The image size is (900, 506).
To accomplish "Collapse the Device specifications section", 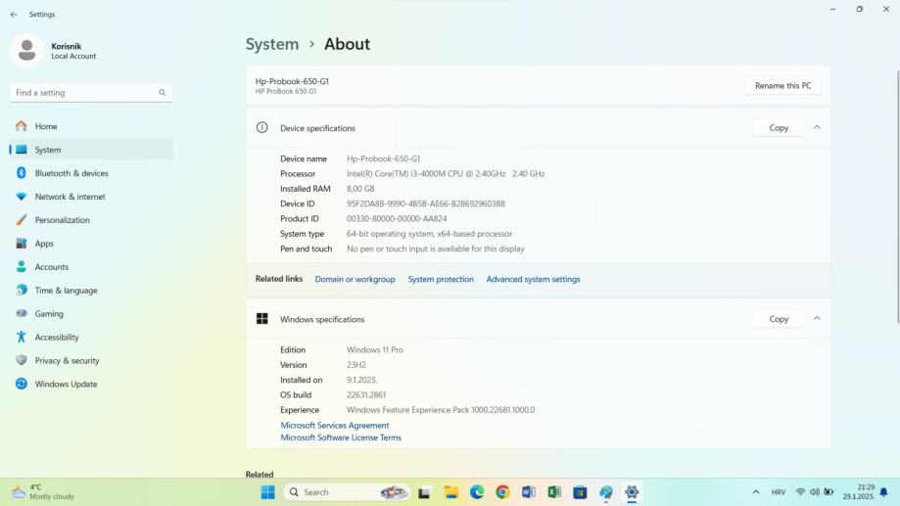I will pyautogui.click(x=817, y=127).
